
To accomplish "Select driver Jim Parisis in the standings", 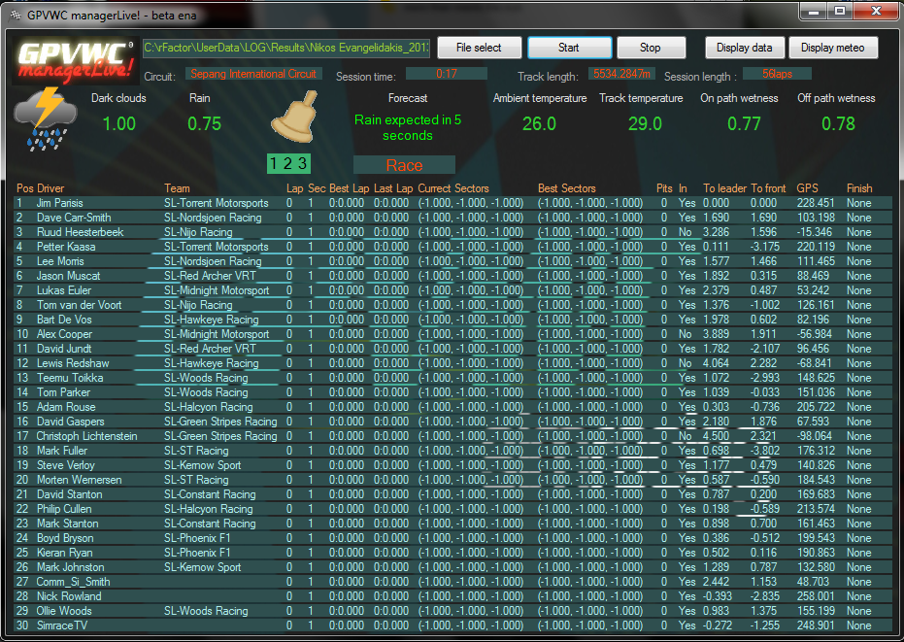I will coord(60,203).
